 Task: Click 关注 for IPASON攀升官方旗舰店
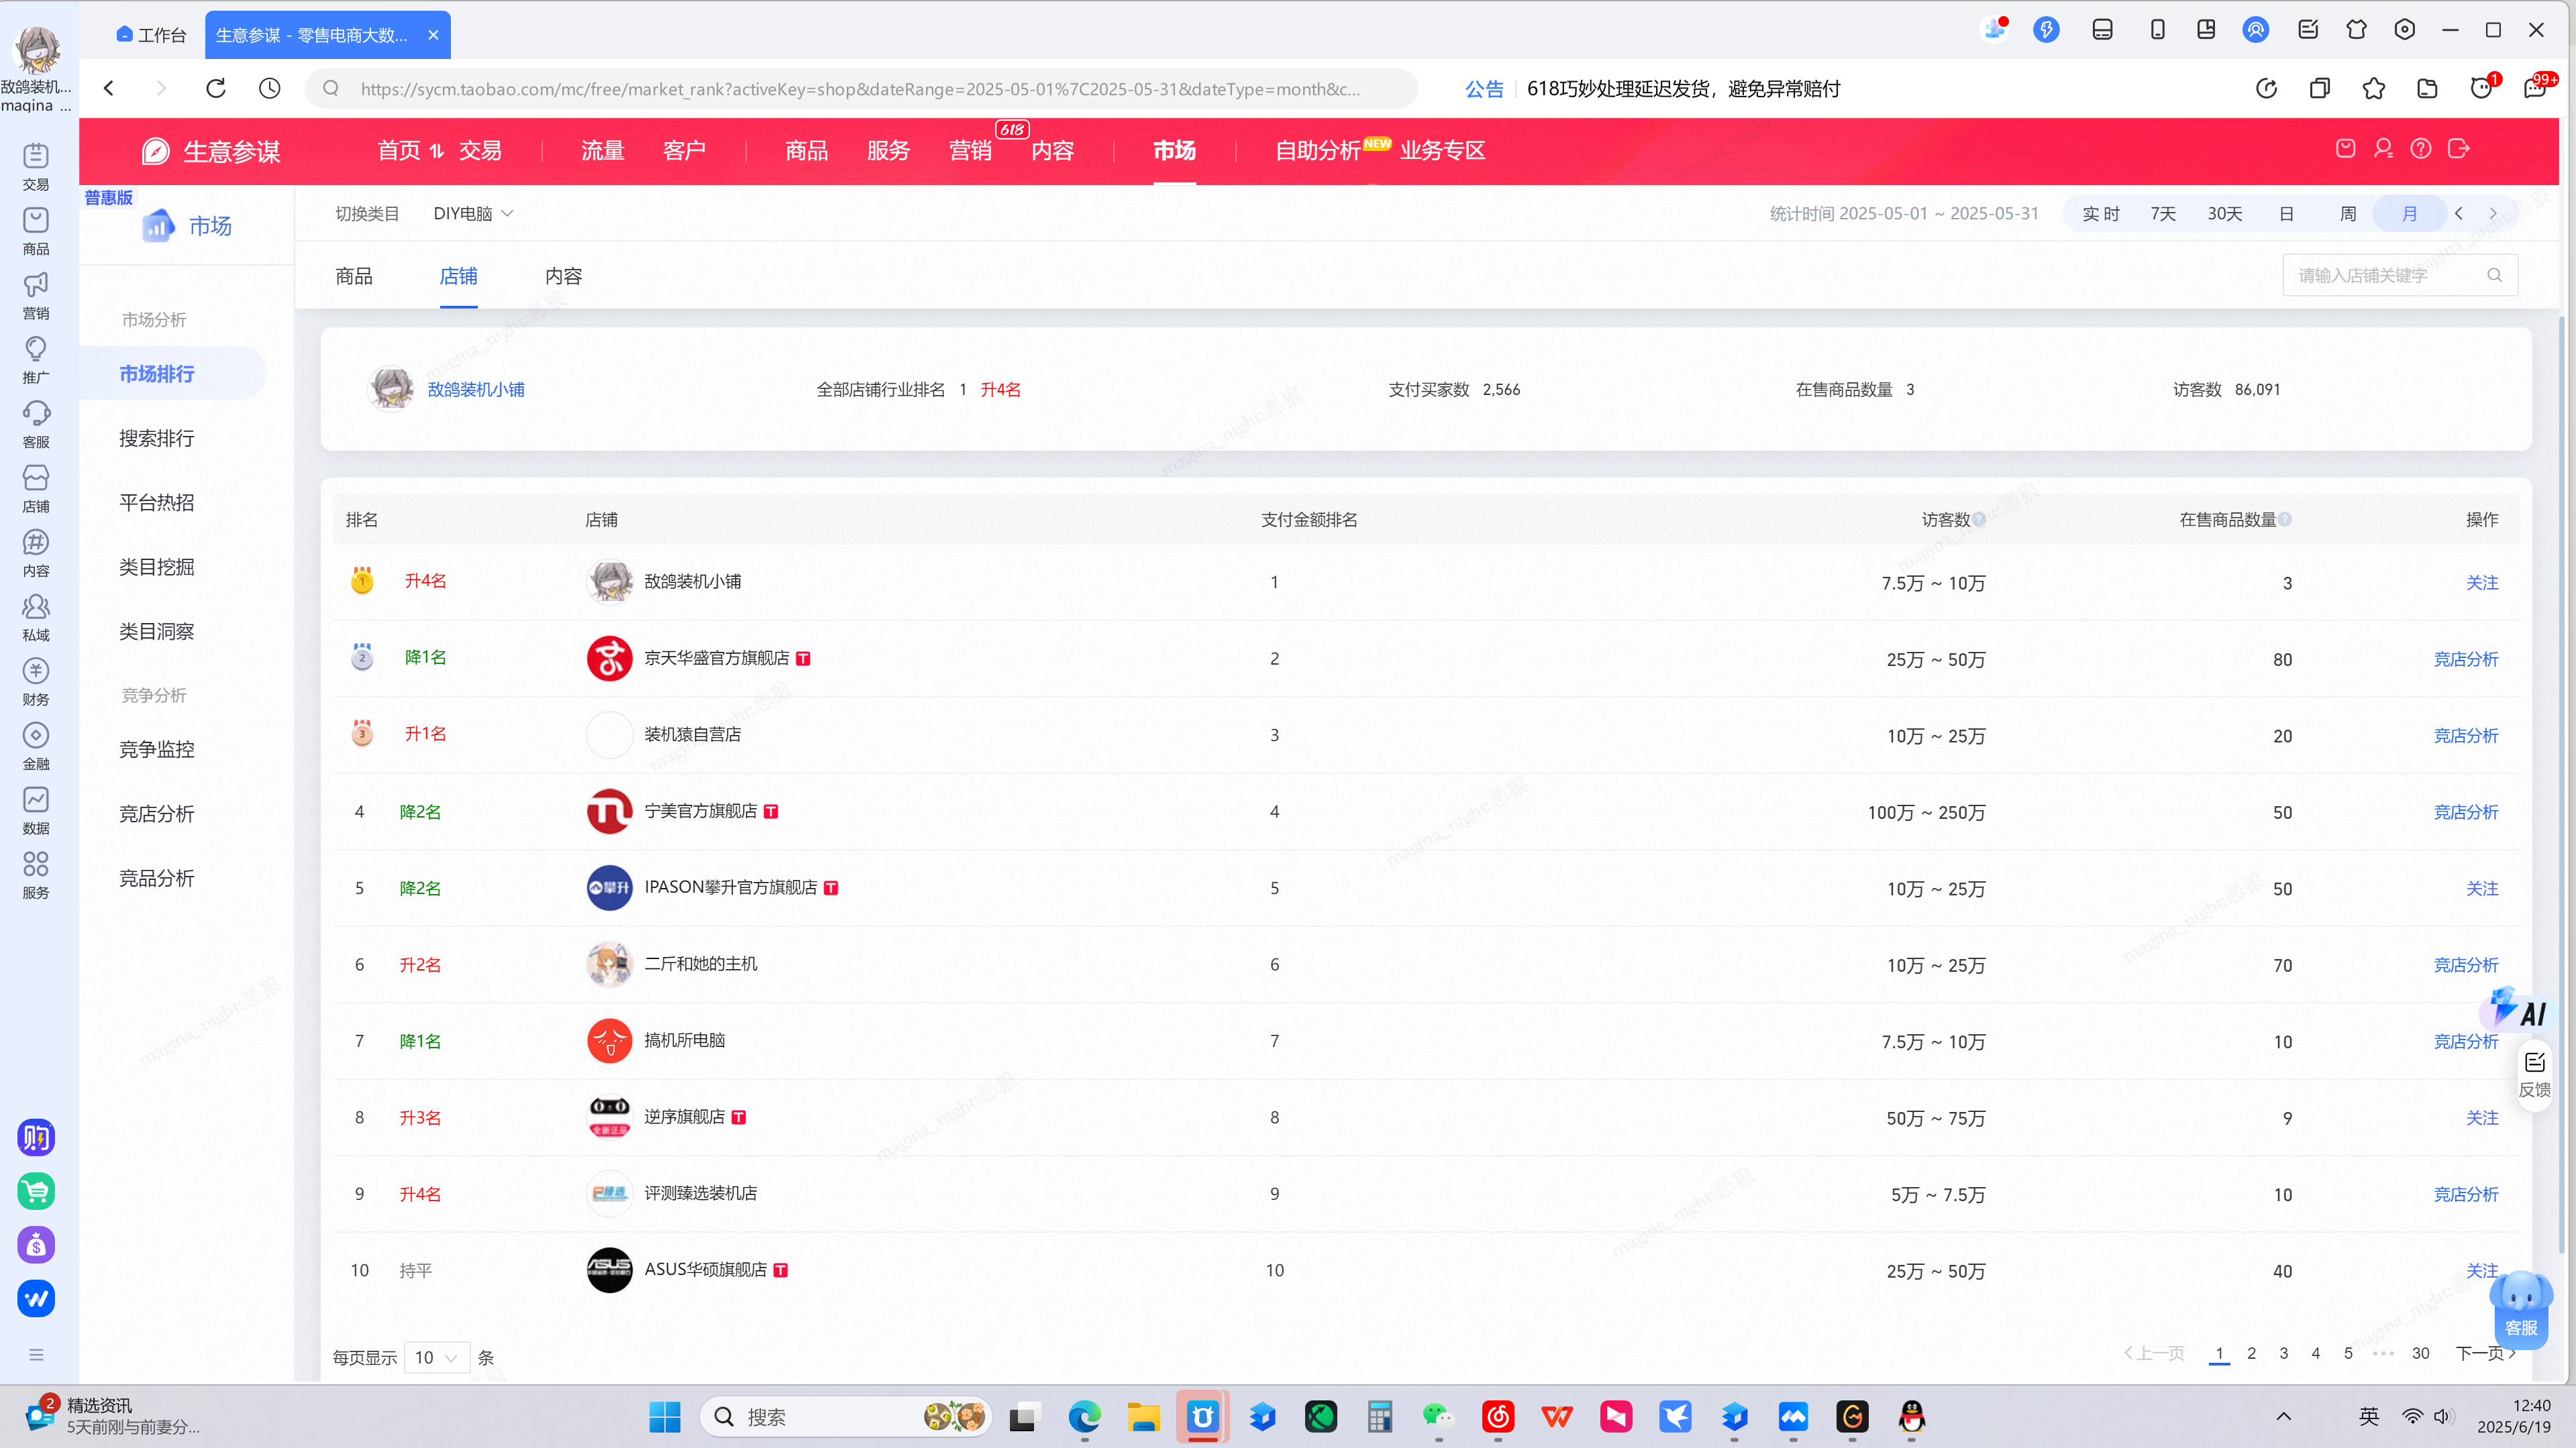(2482, 889)
